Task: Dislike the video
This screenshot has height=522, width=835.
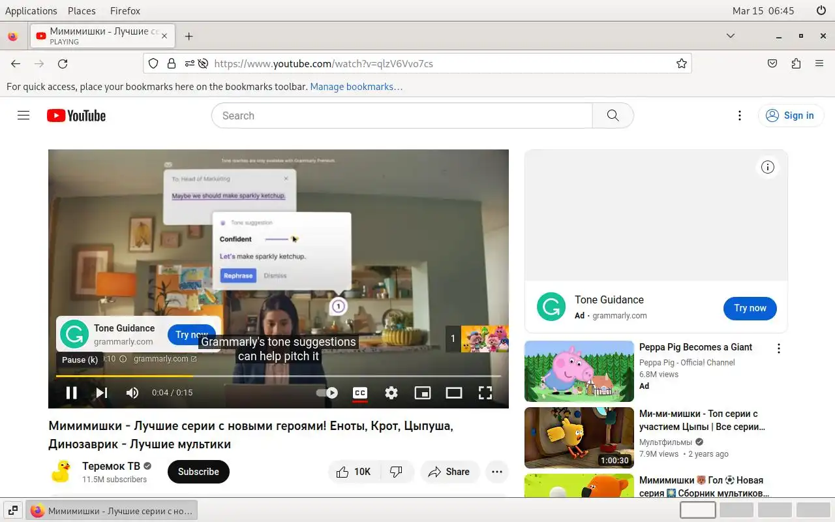Action: (x=397, y=472)
